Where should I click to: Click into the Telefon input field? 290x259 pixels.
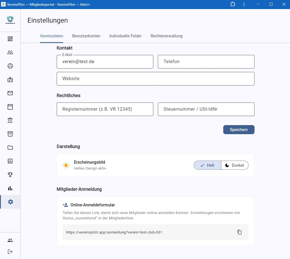tap(206, 62)
